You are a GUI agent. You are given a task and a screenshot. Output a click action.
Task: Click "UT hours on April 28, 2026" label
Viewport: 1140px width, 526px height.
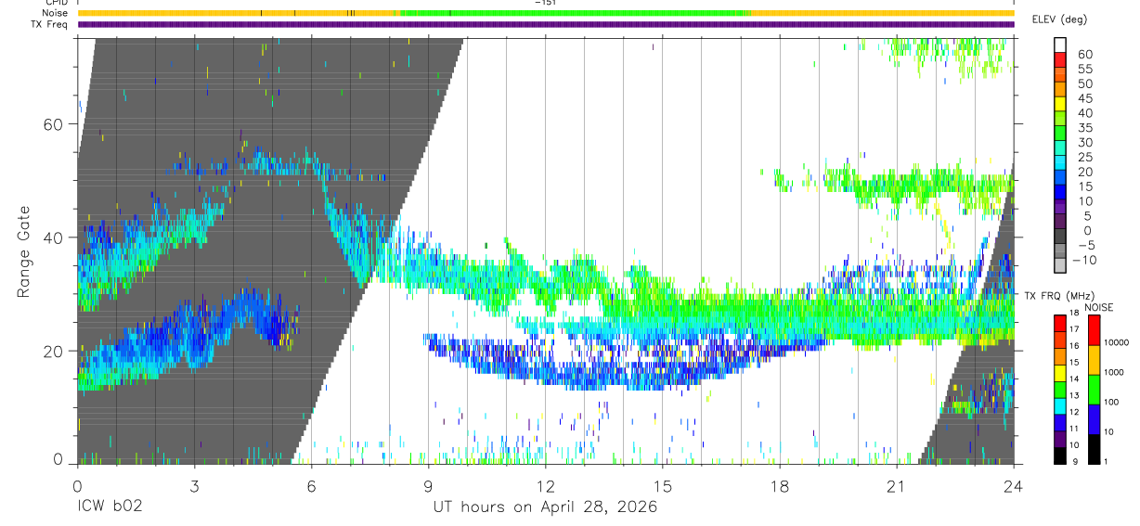(x=545, y=507)
